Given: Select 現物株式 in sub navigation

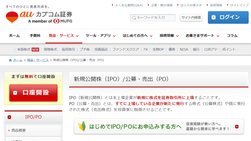Looking at the screenshot, I should click(x=50, y=50).
